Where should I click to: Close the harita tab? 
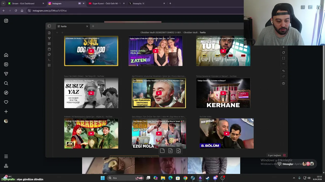(87, 26)
